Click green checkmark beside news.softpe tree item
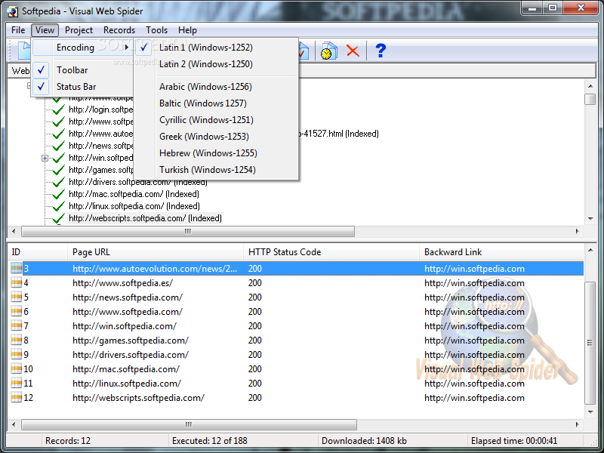Image resolution: width=604 pixels, height=453 pixels. coord(58,146)
